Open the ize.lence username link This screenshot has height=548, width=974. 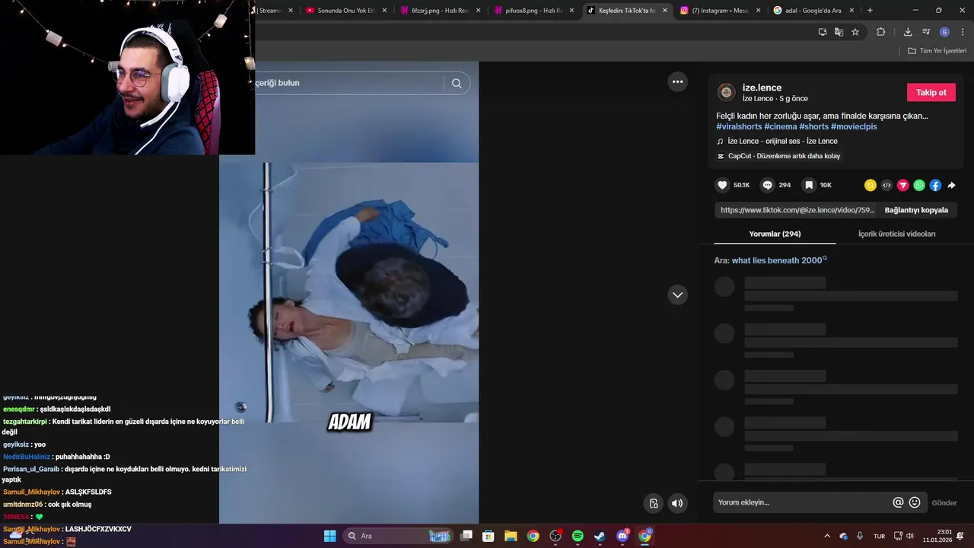pyautogui.click(x=762, y=88)
